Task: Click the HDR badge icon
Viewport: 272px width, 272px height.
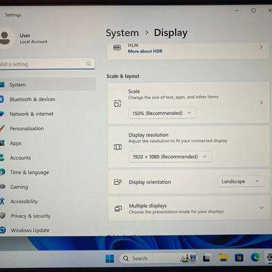Action: (x=117, y=48)
